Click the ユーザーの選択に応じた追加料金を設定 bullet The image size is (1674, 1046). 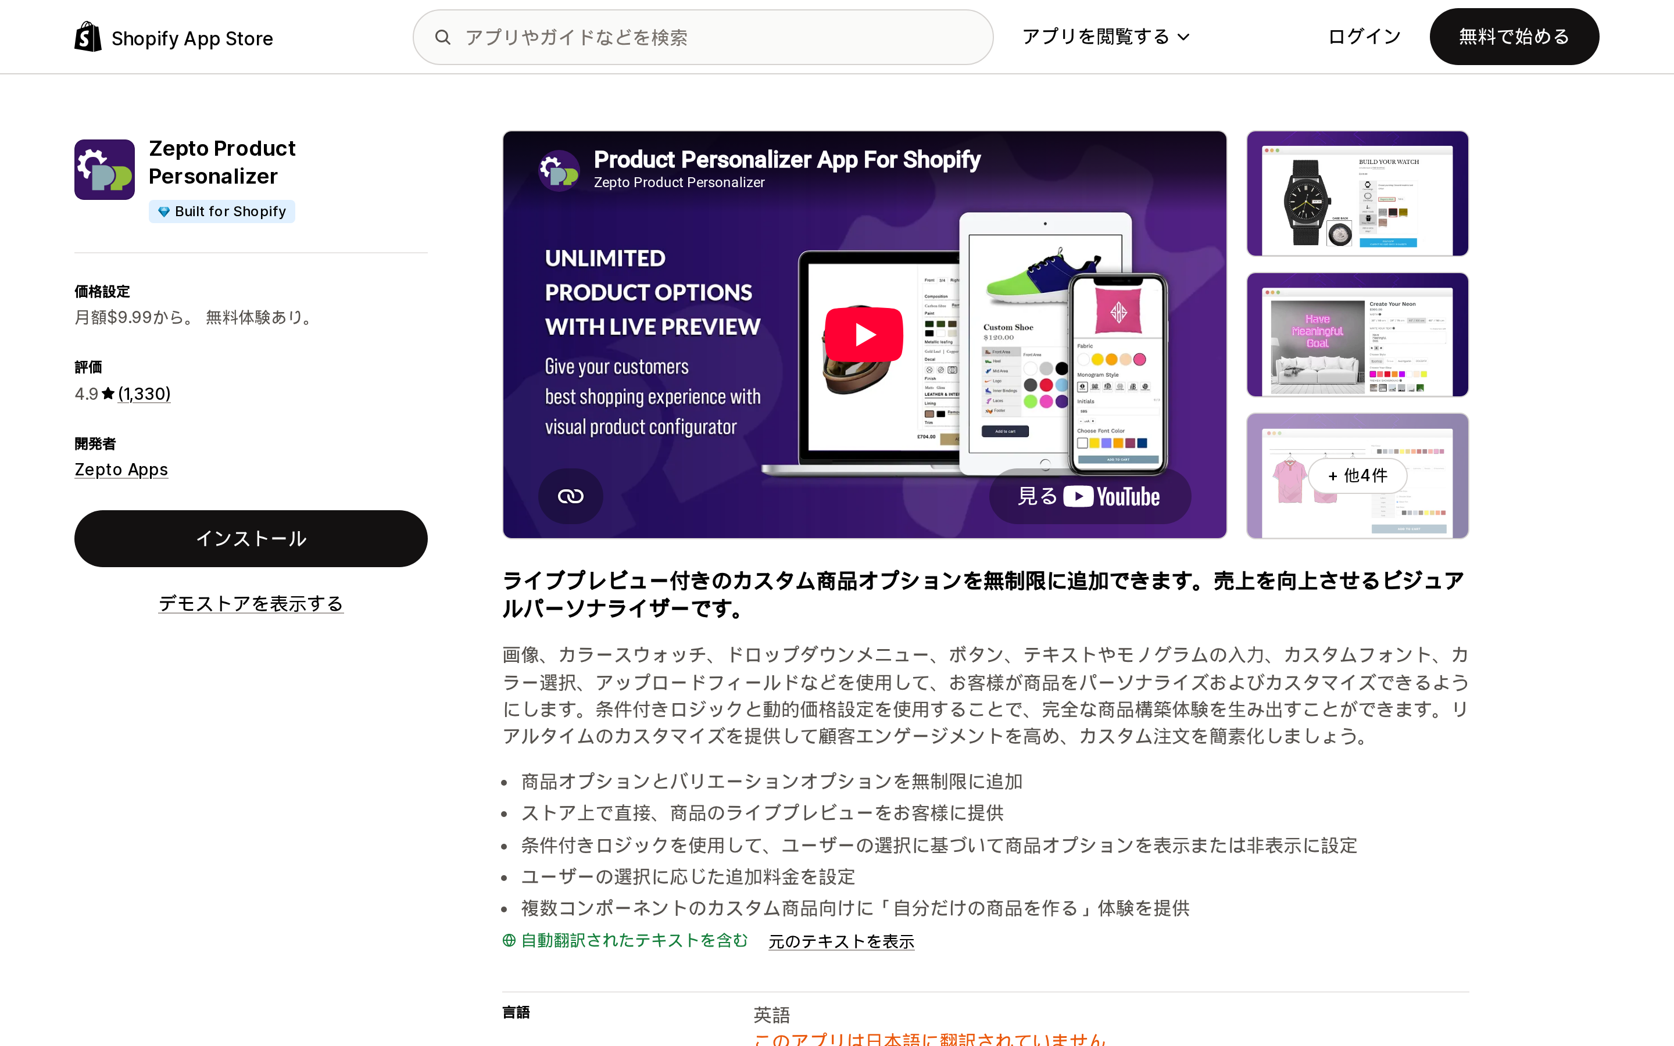tap(688, 877)
